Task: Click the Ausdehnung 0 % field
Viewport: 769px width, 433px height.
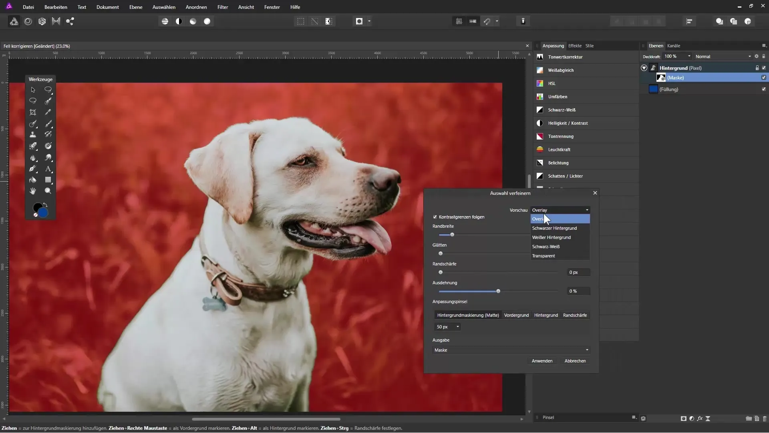Action: click(578, 291)
